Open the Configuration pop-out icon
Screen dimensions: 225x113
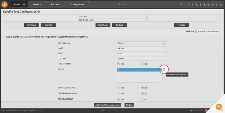pyautogui.click(x=88, y=2)
